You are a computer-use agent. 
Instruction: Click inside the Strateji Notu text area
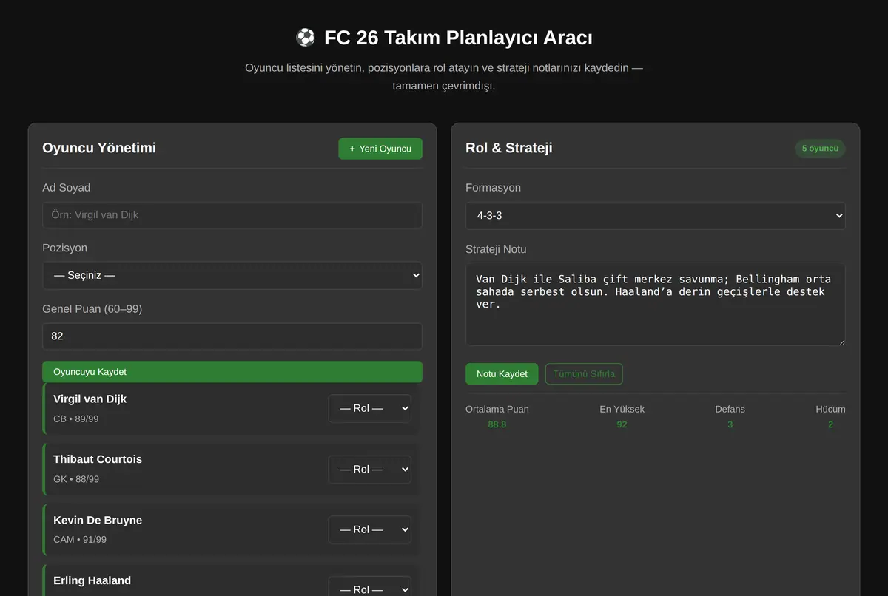tap(655, 304)
